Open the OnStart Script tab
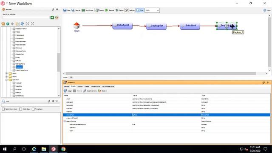 pos(96,86)
